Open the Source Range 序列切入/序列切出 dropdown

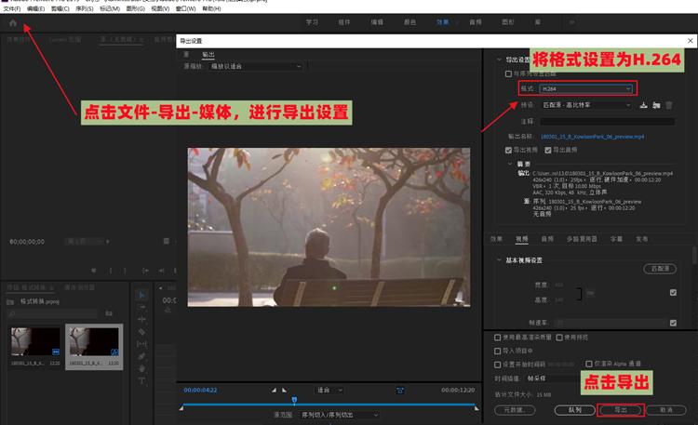[339, 415]
